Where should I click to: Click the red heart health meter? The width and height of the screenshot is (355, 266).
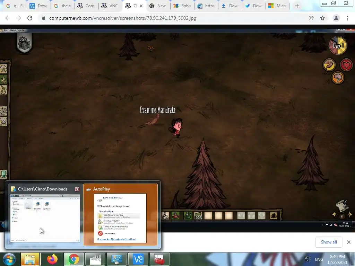pyautogui.click(x=346, y=65)
